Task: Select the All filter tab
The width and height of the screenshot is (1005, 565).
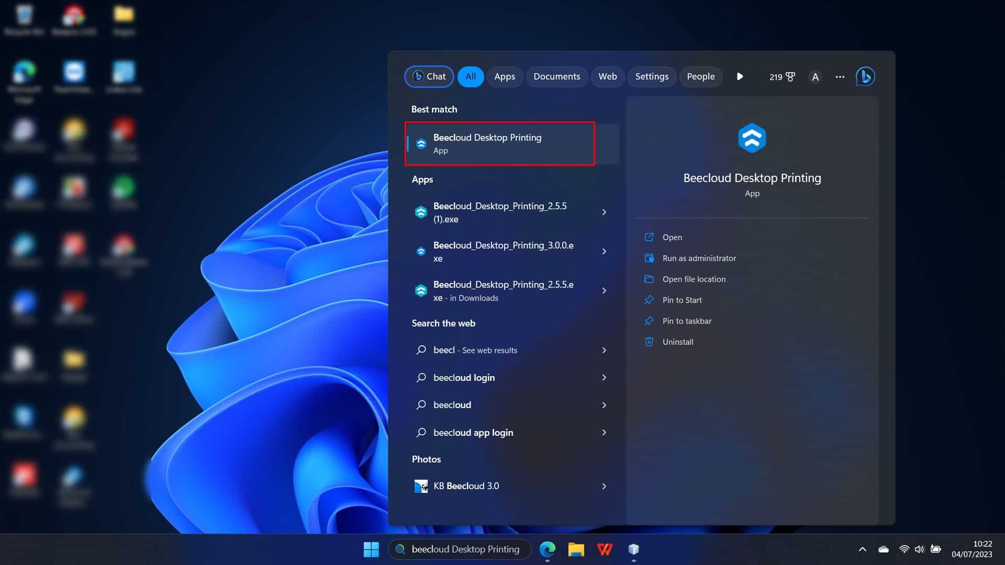Action: (470, 76)
